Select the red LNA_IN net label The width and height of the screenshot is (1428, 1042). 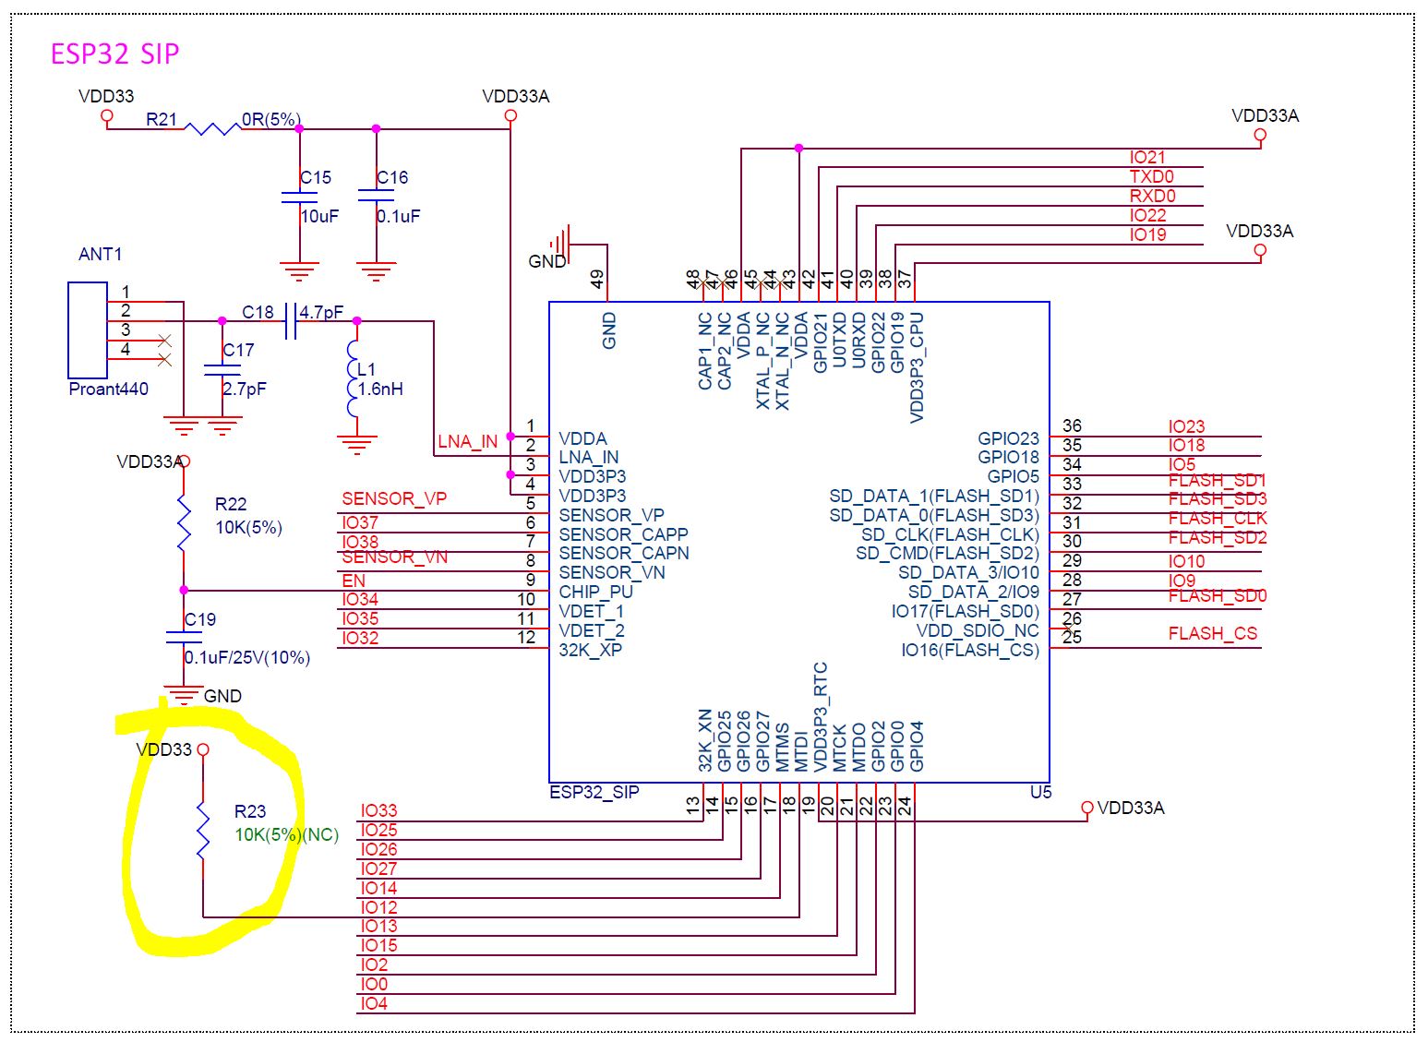(x=467, y=441)
